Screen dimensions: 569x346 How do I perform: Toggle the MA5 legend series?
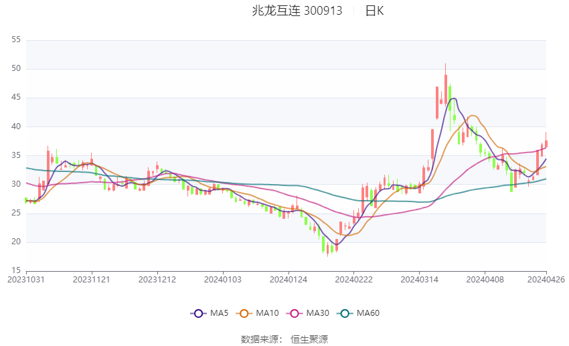(x=210, y=313)
